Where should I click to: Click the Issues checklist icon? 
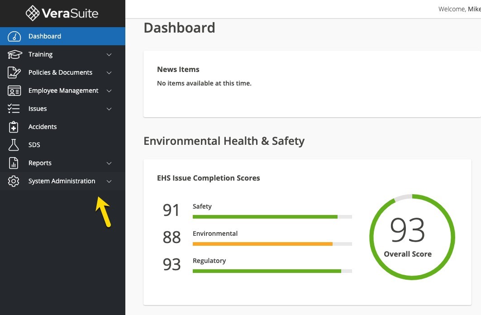(14, 109)
